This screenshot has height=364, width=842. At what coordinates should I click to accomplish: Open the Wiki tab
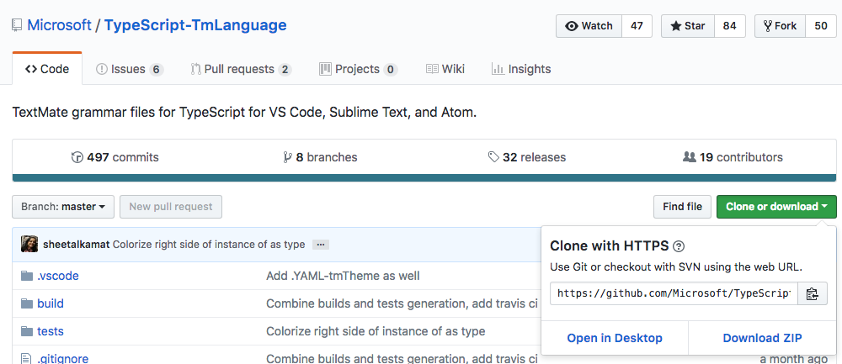[x=445, y=69]
